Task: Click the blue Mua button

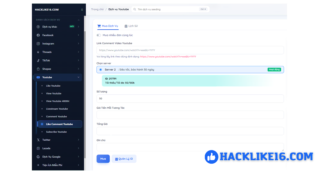Action: click(x=103, y=159)
